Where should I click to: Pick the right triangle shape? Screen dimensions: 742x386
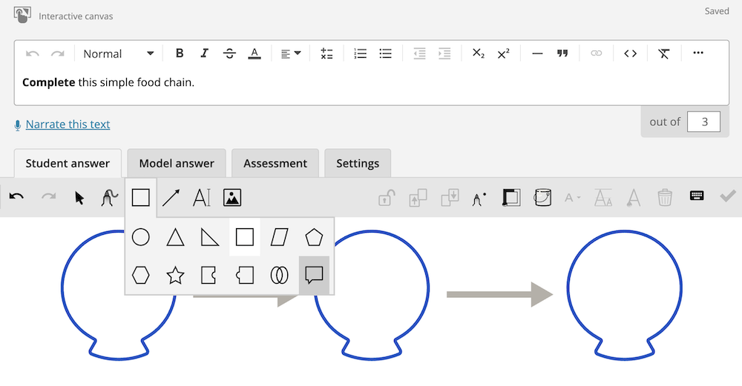point(210,237)
